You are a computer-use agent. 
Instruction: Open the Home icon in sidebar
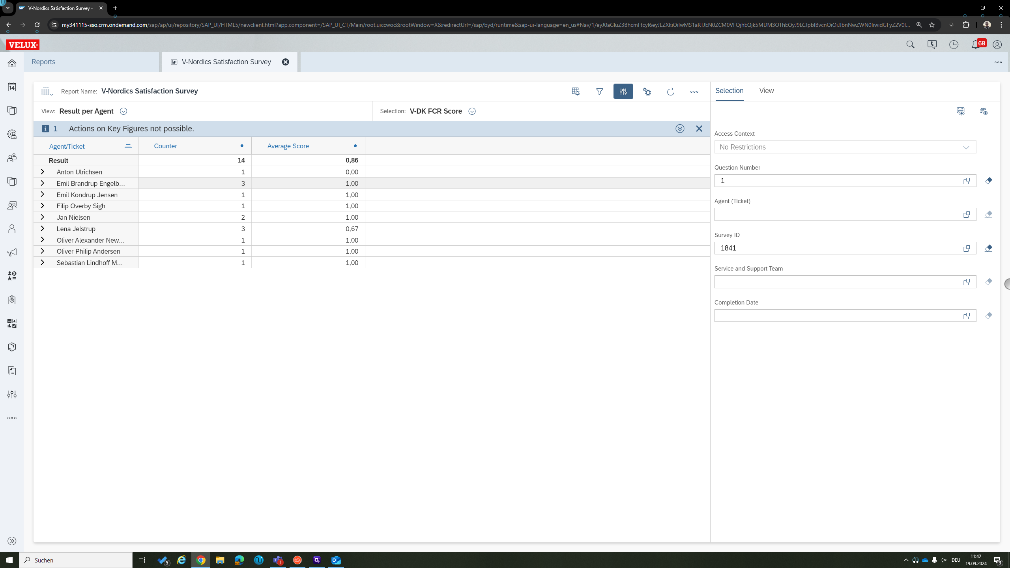point(12,63)
